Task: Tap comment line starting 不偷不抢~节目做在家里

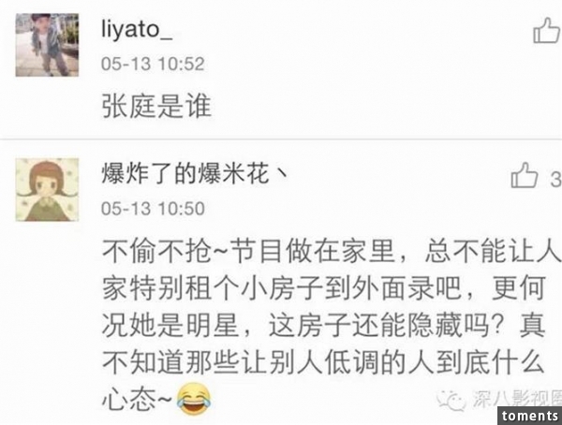Action: 330,251
